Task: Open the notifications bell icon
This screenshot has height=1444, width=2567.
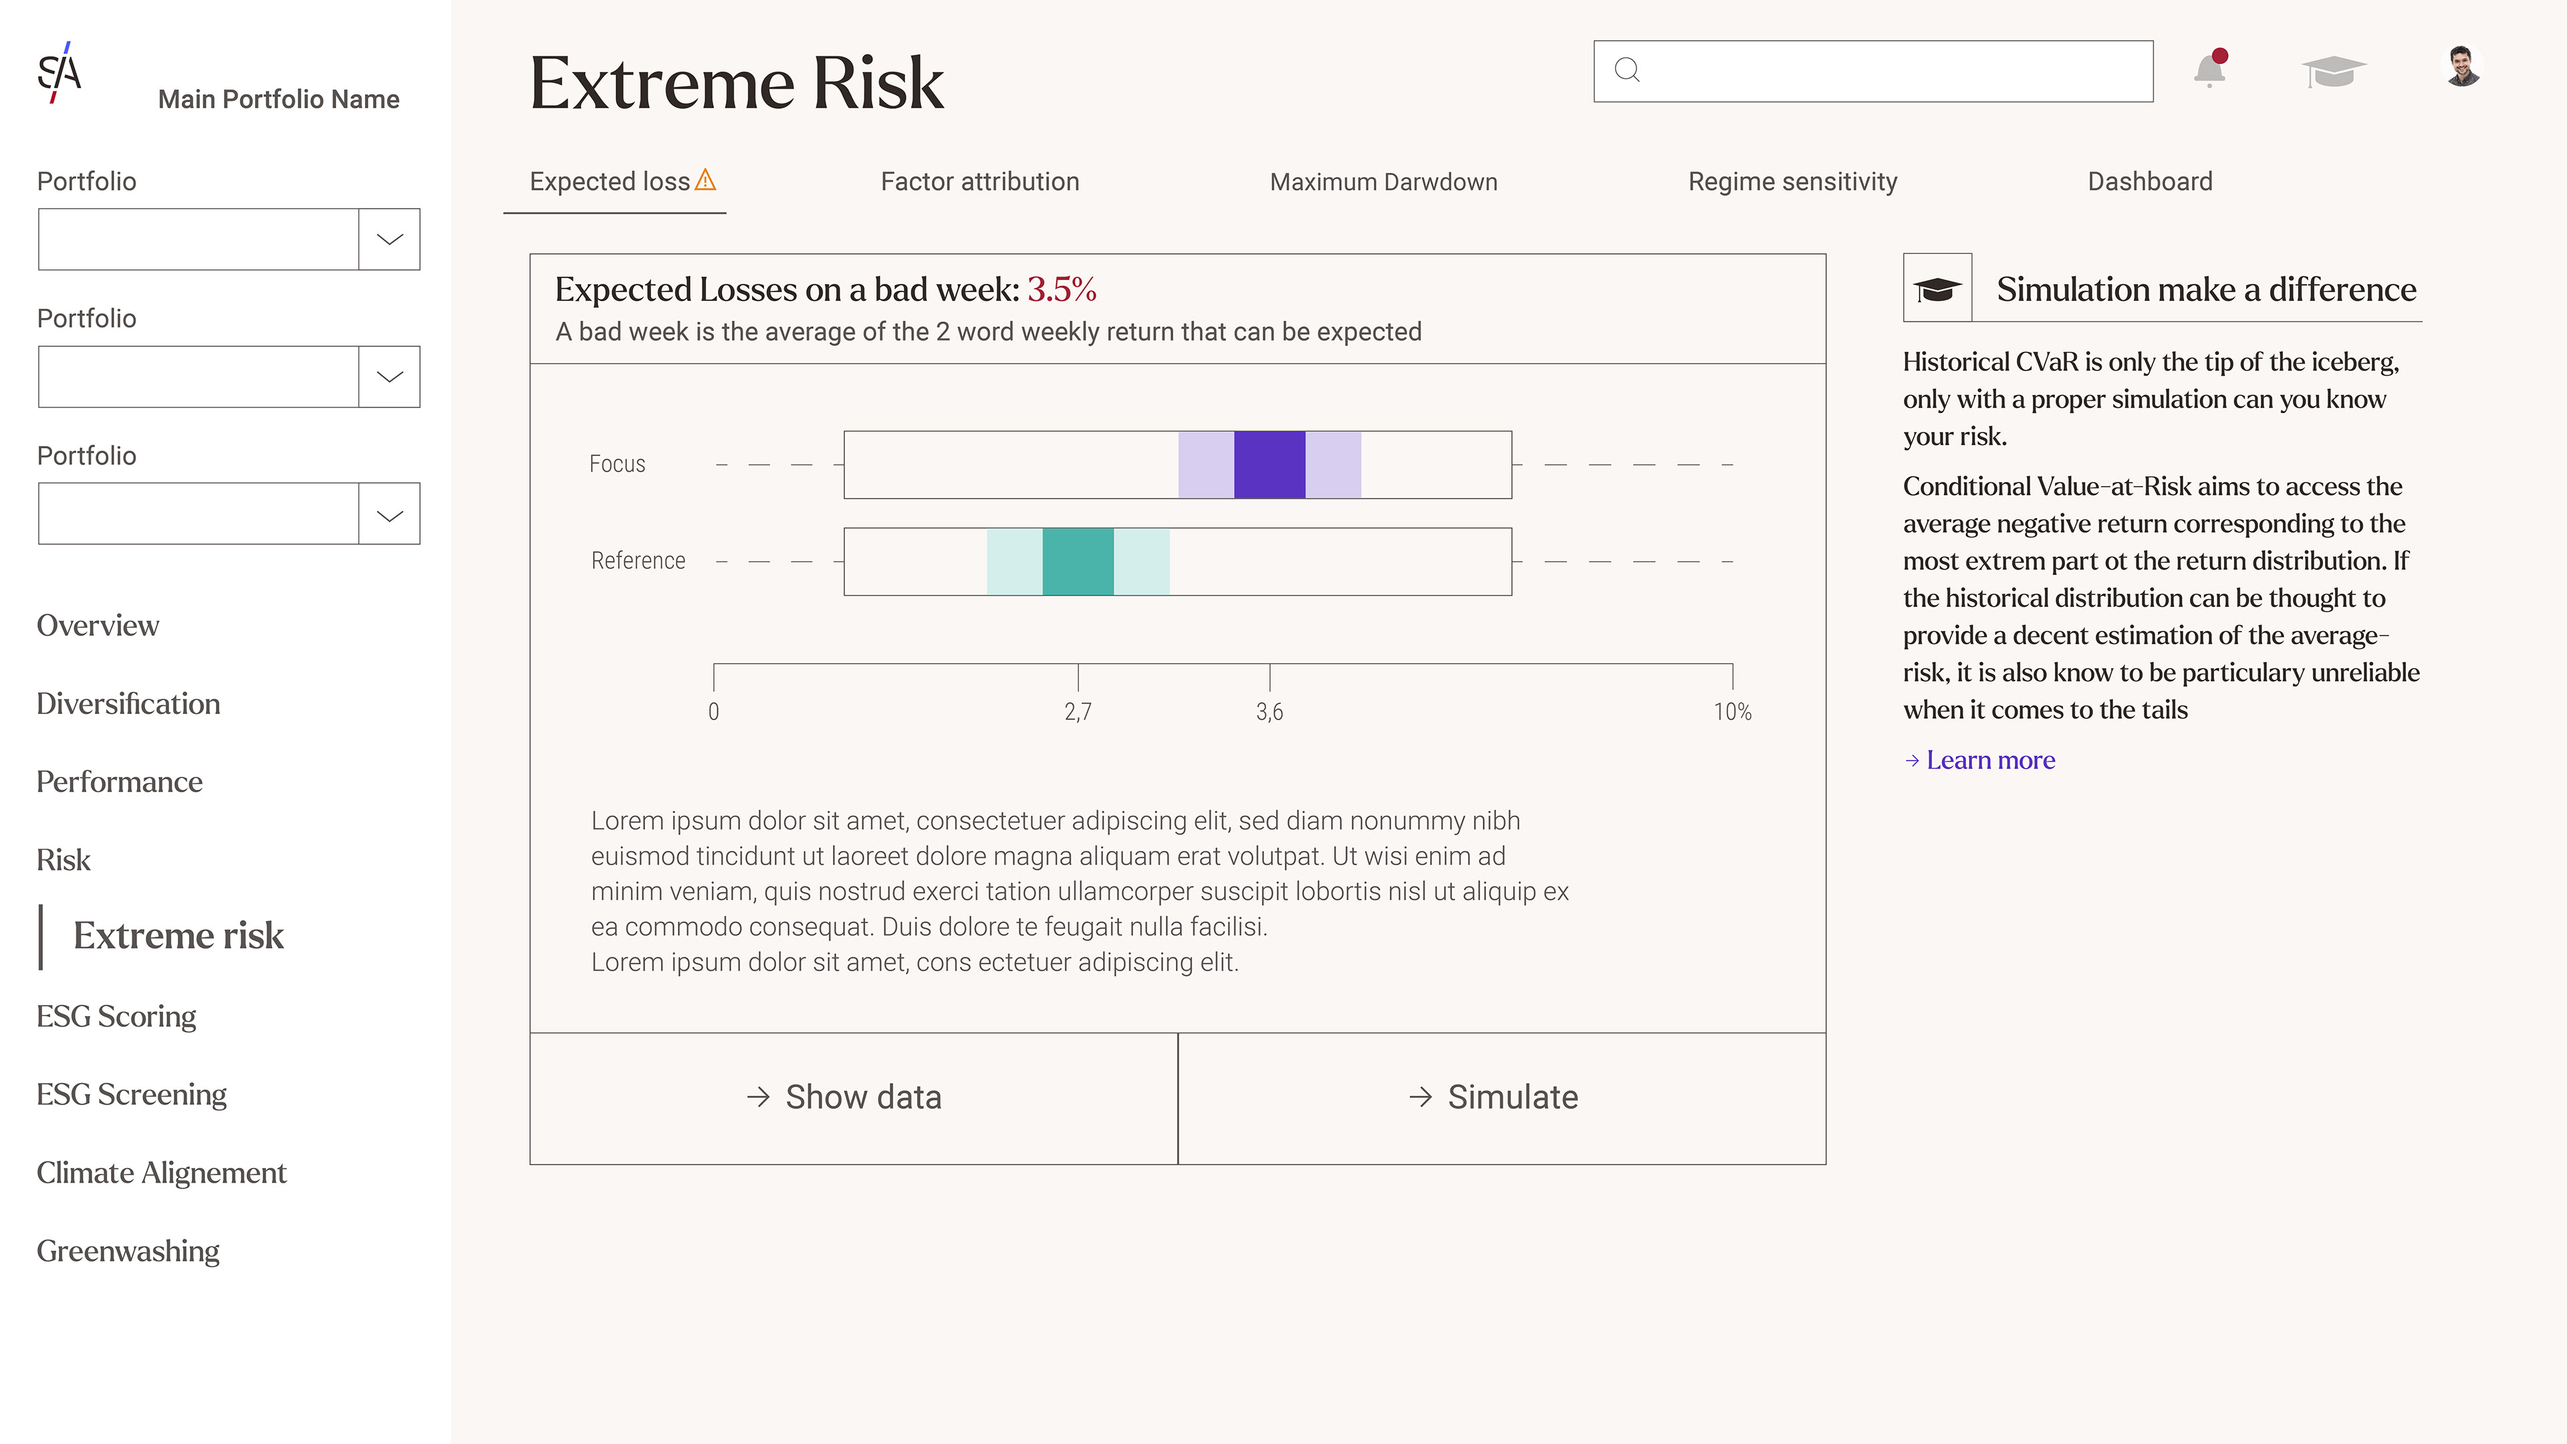Action: click(2209, 69)
